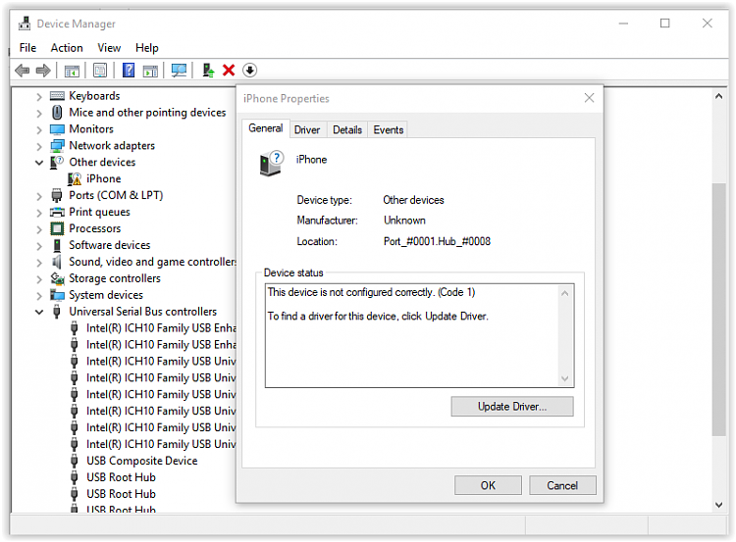Switch to the Events tab
This screenshot has width=736, height=542.
click(389, 130)
